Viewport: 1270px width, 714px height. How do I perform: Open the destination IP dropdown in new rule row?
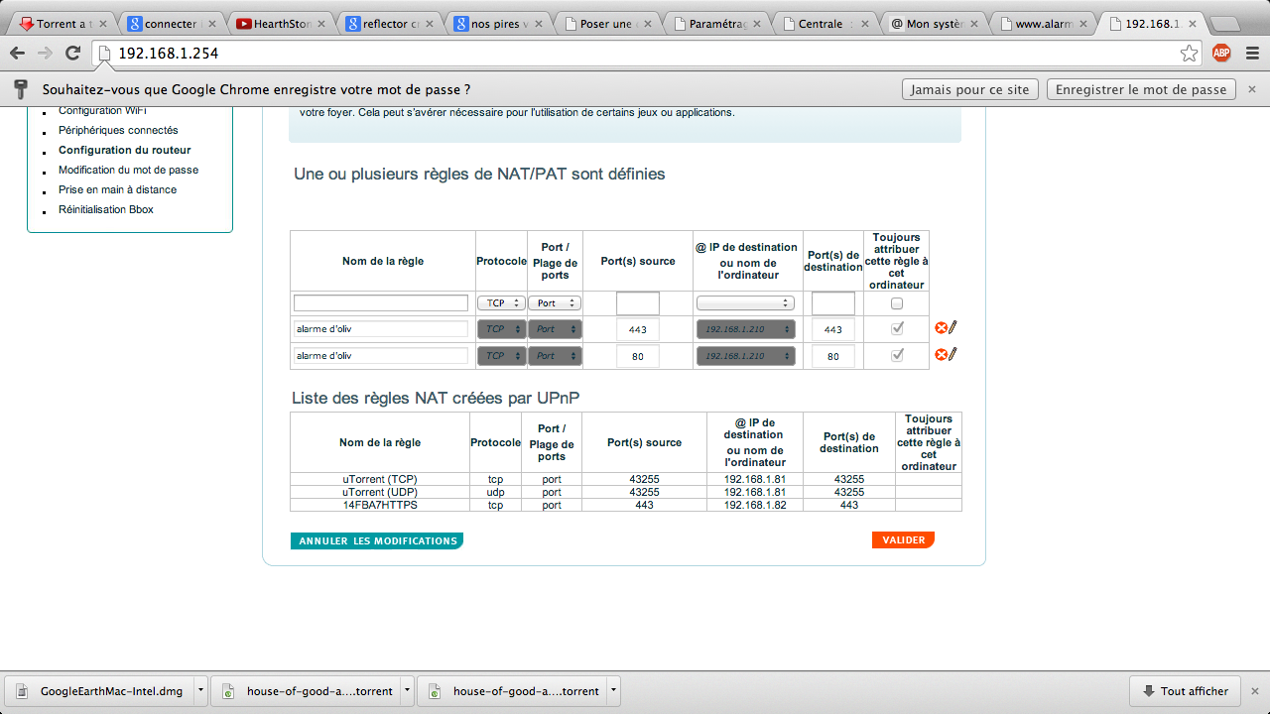click(x=745, y=303)
